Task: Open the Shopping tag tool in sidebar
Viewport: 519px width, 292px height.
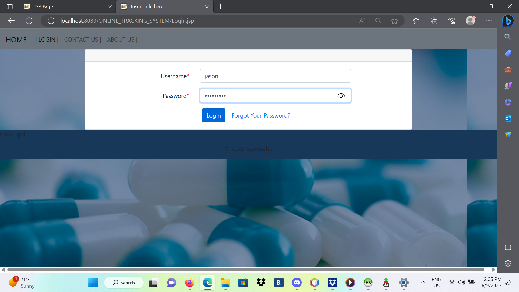Action: 508,53
